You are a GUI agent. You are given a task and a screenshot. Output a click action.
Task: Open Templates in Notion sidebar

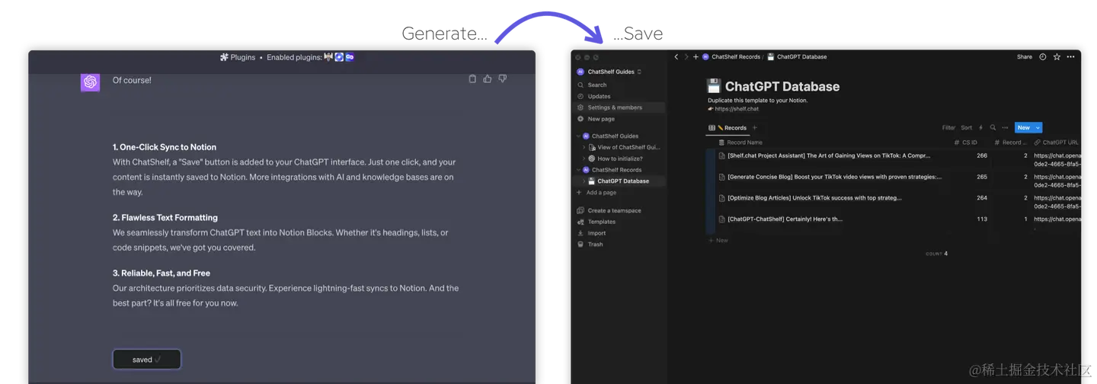596,222
